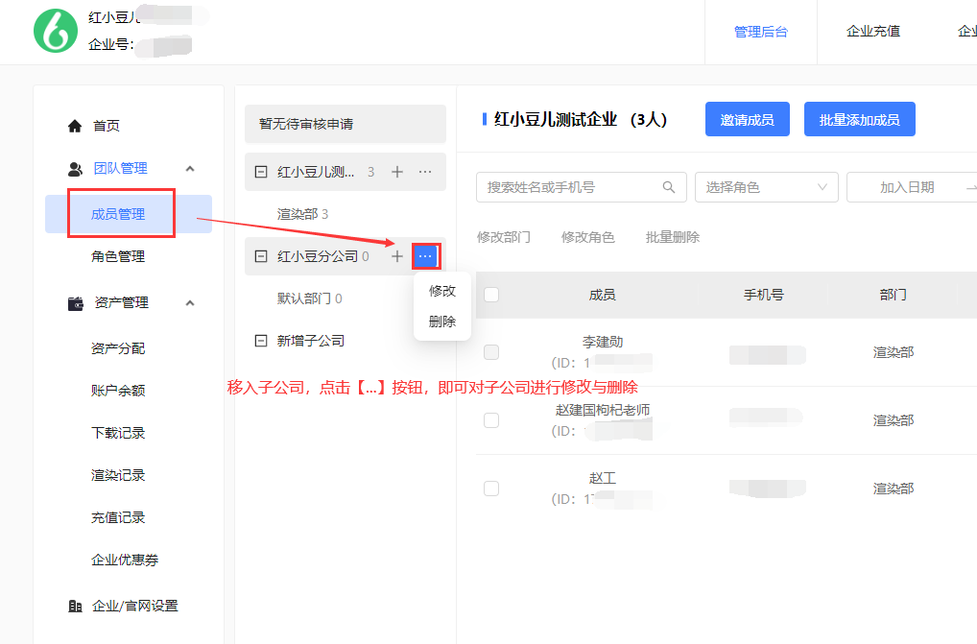
Task: Check the checkbox for 李建勋
Action: tap(491, 352)
